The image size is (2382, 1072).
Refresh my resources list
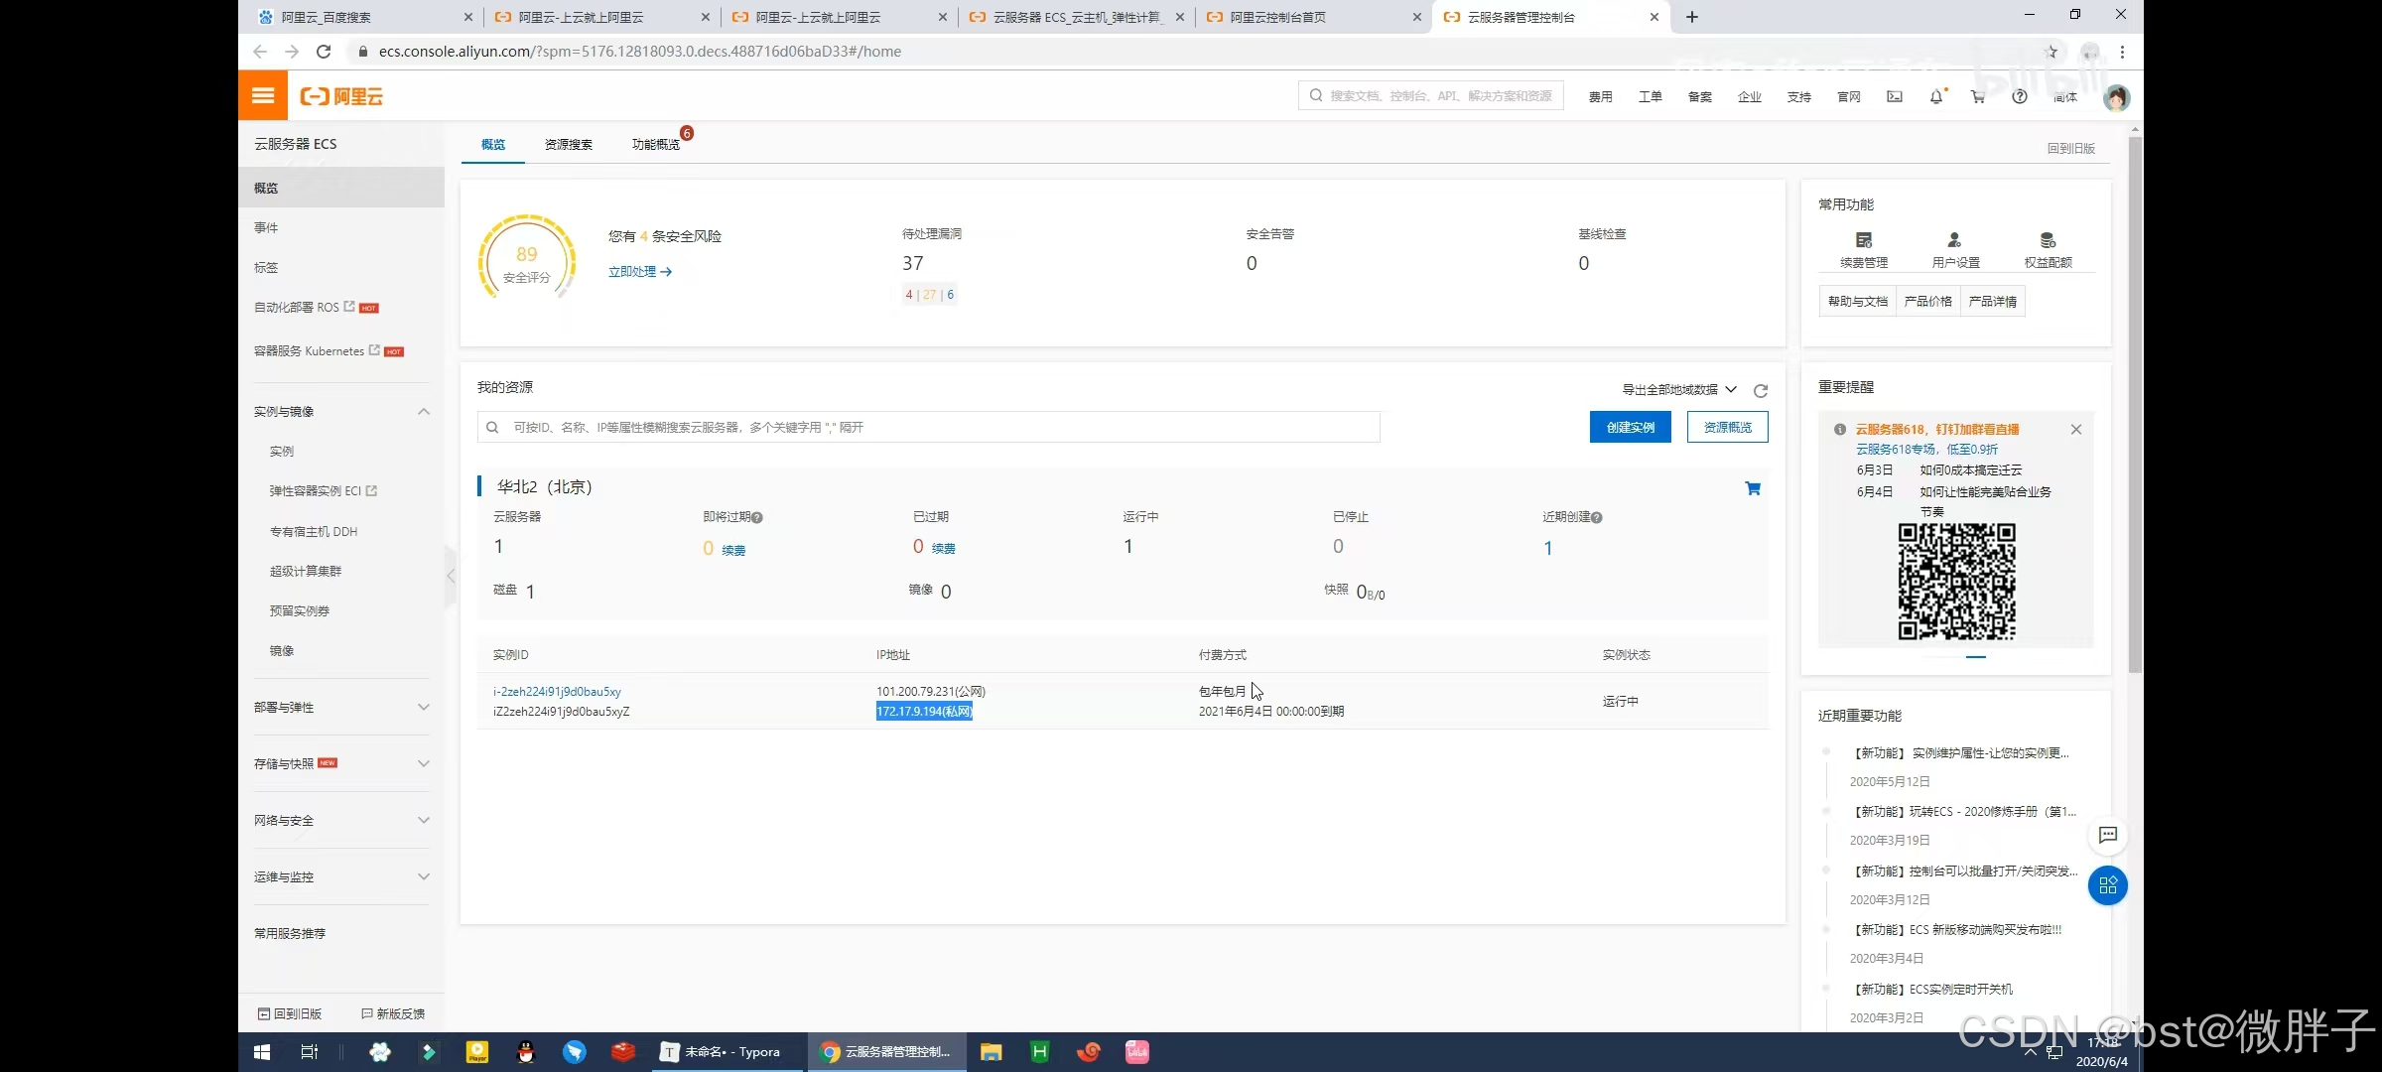click(1761, 390)
